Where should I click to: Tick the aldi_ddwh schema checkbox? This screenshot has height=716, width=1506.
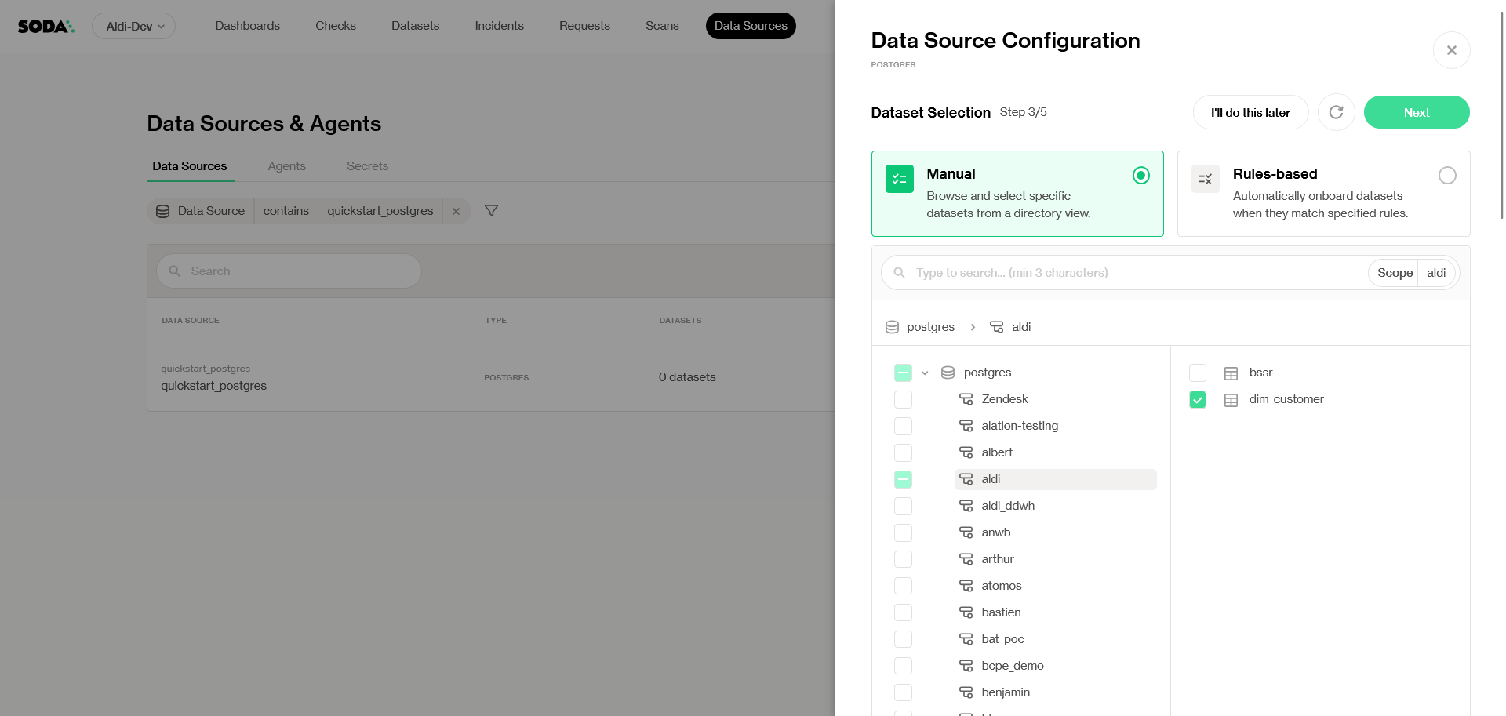[903, 506]
